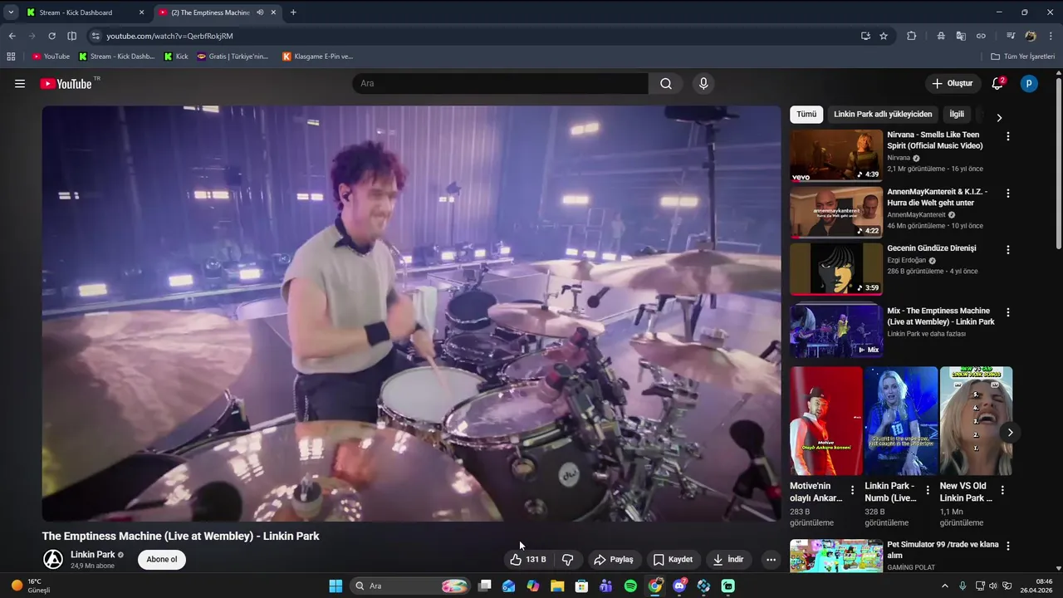Viewport: 1063px width, 598px height.
Task: Open the YouTube account avatar menu
Action: 1029,84
